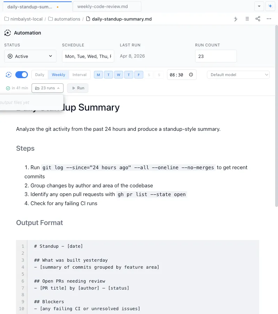This screenshot has height=314, width=278.
Task: Click the 'in 41 min' next run label
Action: [x=20, y=88]
